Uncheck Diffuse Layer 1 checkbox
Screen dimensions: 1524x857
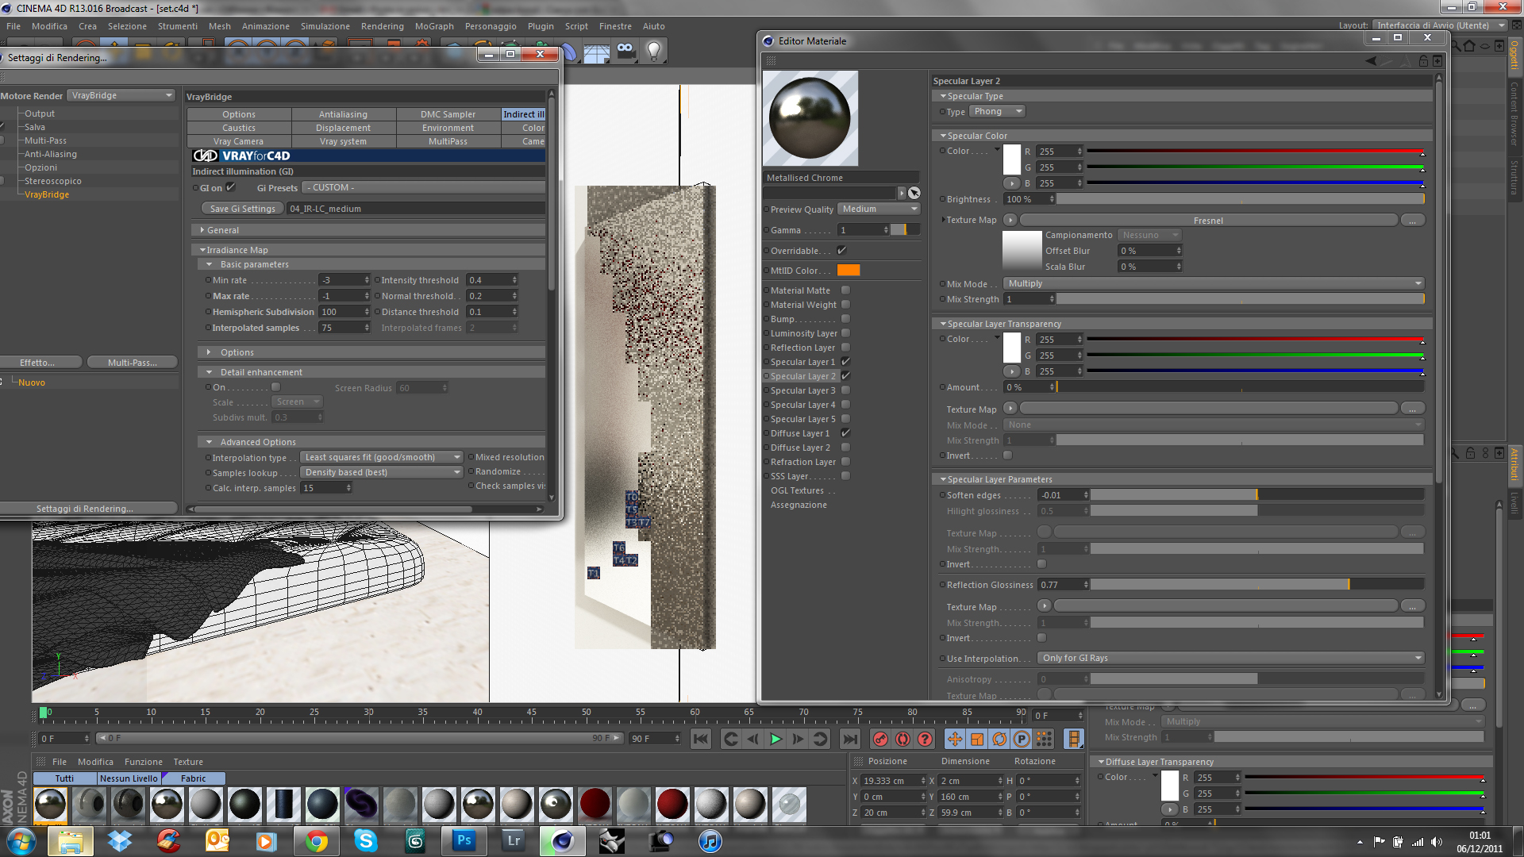[x=845, y=433]
